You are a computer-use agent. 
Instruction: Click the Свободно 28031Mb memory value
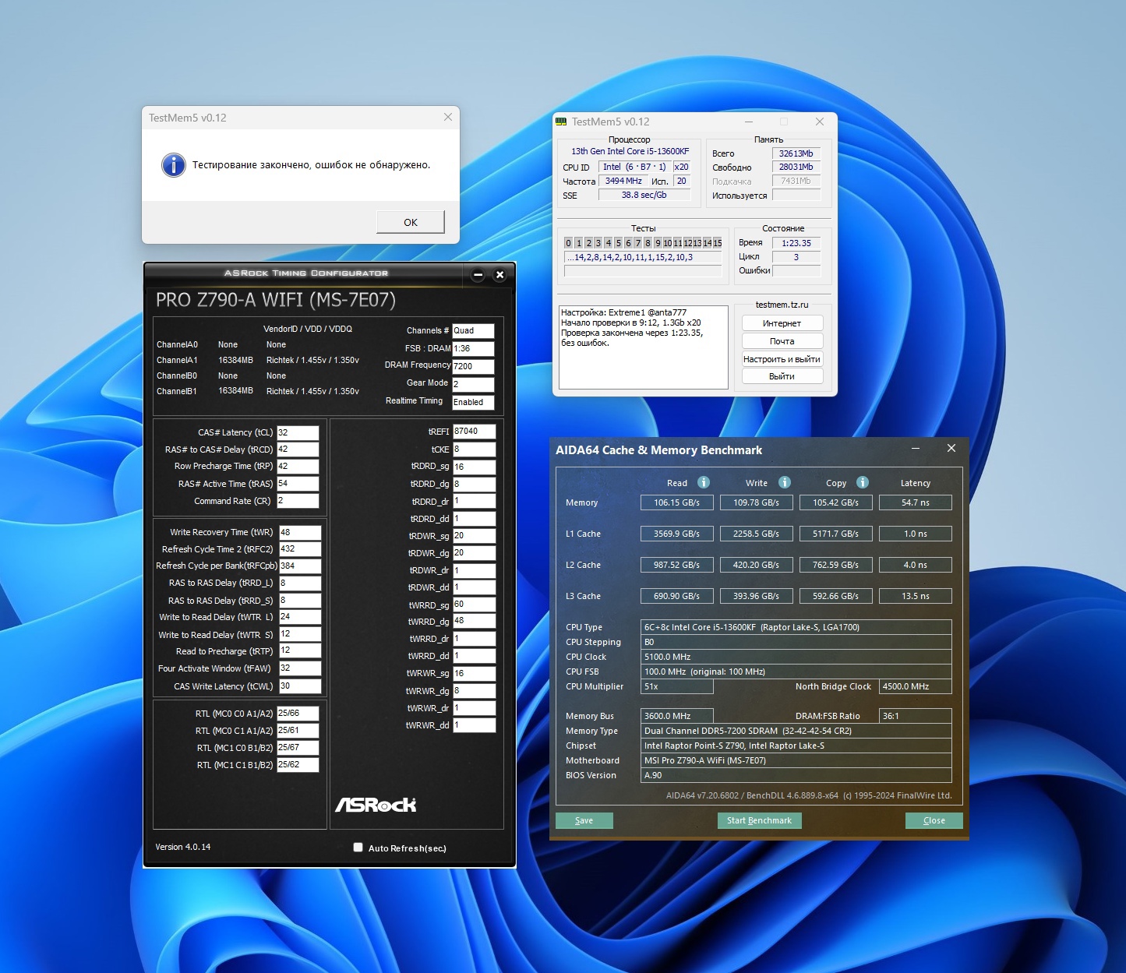tap(796, 167)
